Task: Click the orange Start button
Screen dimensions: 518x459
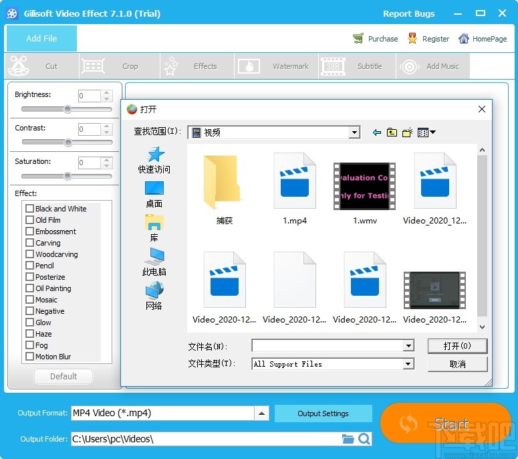Action: (446, 423)
